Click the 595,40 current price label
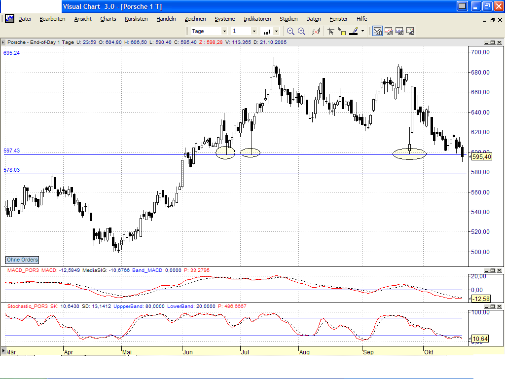505x379 pixels. click(481, 157)
